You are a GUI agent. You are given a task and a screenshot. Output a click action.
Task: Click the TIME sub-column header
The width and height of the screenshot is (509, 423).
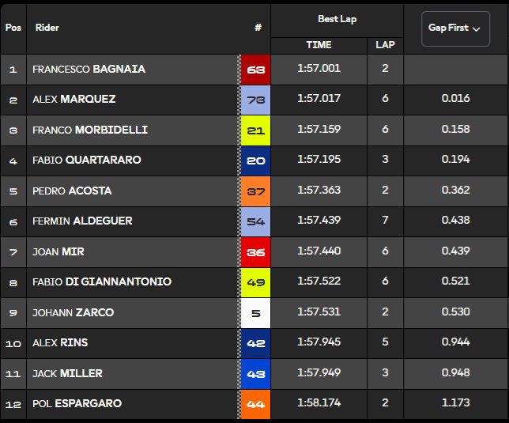pyautogui.click(x=319, y=45)
